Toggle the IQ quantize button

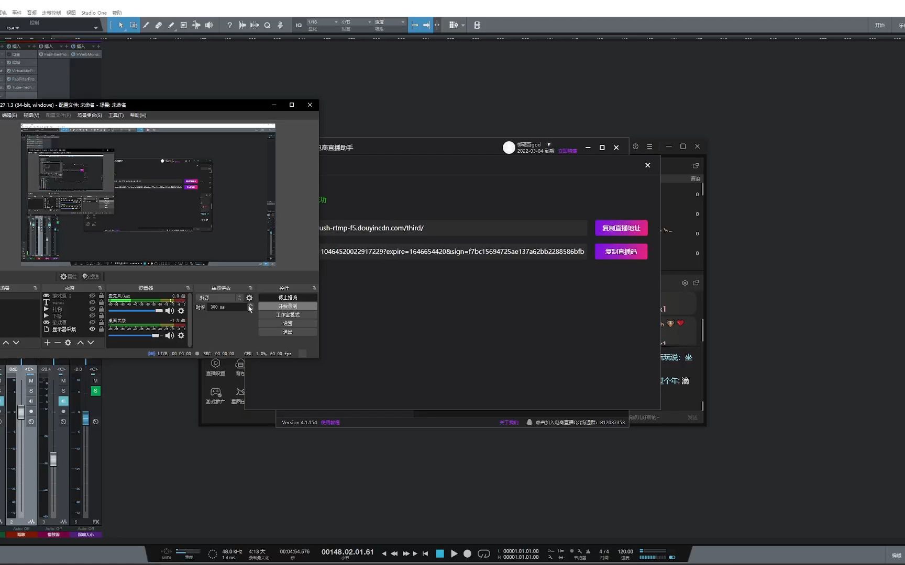(299, 25)
